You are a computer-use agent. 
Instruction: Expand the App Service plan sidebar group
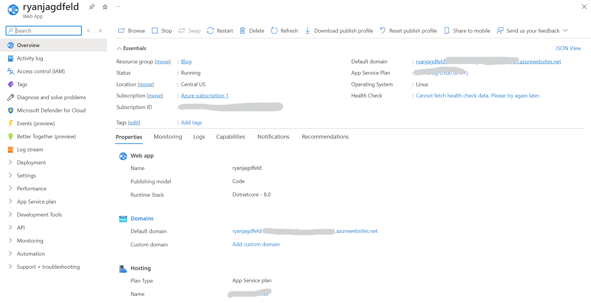[x=10, y=201]
